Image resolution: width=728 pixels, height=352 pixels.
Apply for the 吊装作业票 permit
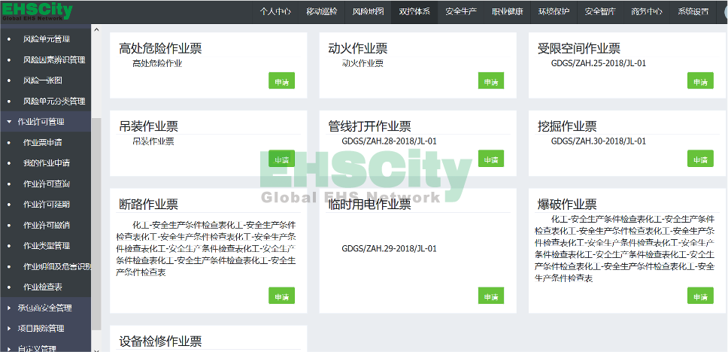(x=281, y=159)
